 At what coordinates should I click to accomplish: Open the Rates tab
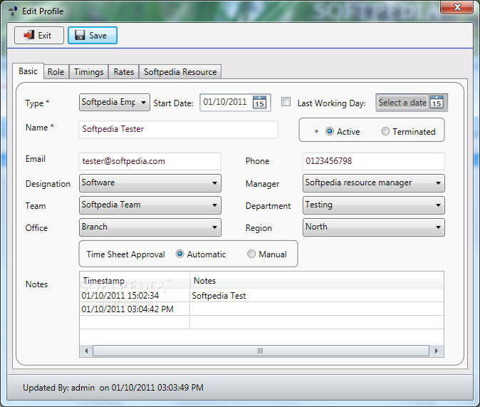pos(124,72)
